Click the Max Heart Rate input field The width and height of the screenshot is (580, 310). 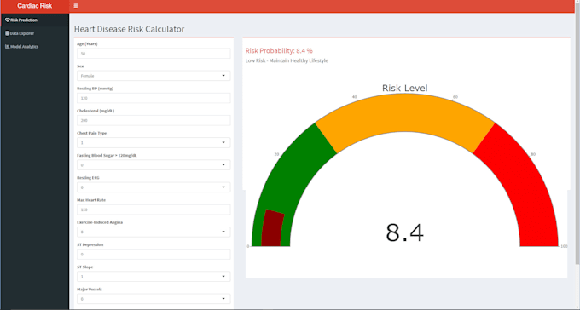(x=154, y=210)
